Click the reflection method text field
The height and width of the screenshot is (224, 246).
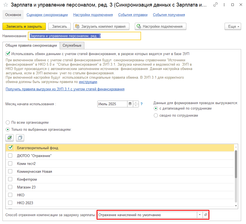click(147, 215)
